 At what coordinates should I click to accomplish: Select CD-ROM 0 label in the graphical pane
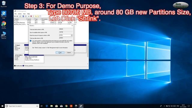[19, 58]
